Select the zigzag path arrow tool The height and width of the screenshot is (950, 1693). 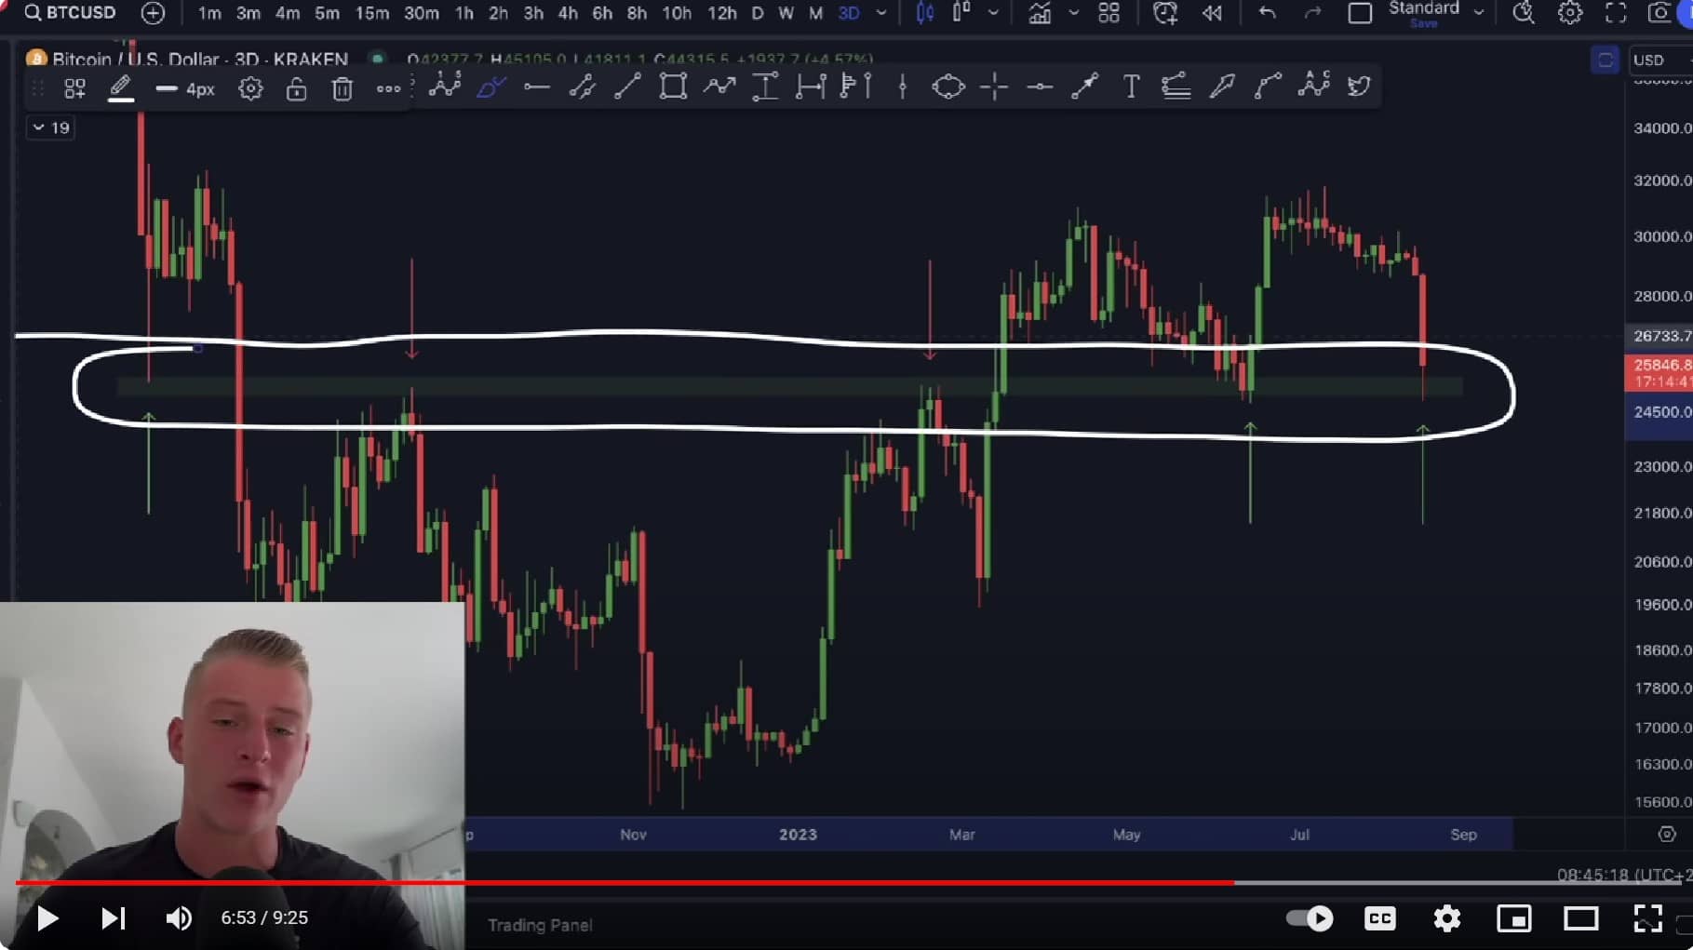(719, 87)
